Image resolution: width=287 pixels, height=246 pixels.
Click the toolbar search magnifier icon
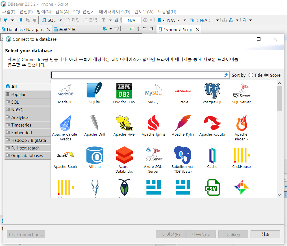[245, 20]
